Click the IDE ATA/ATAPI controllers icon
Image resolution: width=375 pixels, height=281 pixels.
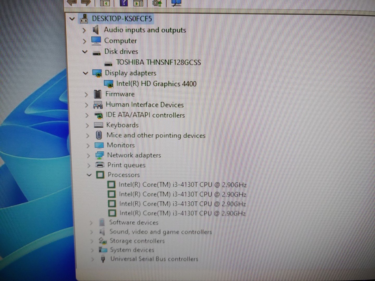[98, 115]
